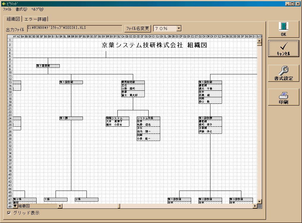
Task: Click the ピラミッド app icon in title bar
Action: (4, 4)
